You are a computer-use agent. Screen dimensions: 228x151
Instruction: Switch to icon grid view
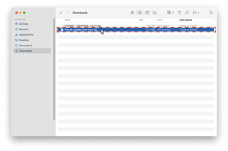click(x=132, y=13)
